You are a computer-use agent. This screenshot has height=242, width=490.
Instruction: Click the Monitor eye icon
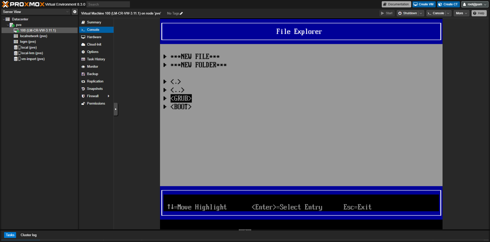point(83,66)
